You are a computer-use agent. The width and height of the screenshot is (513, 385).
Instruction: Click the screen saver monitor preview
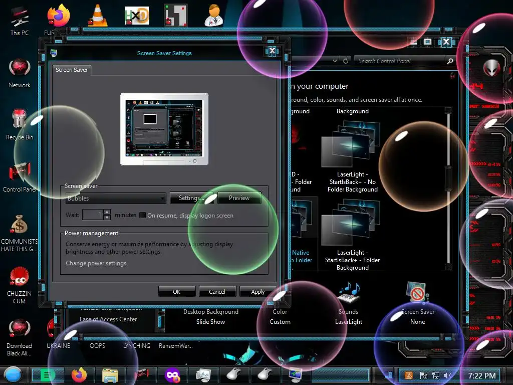pos(164,129)
